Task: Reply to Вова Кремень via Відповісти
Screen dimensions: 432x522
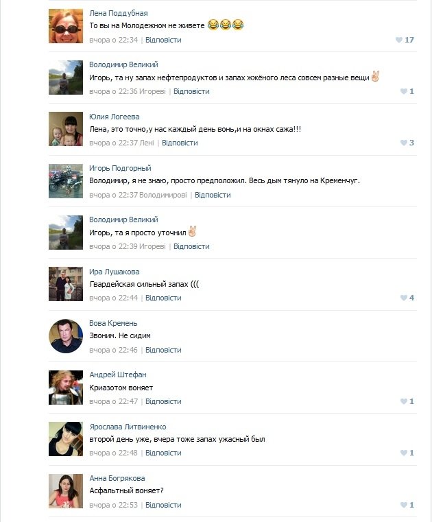Action: click(163, 350)
